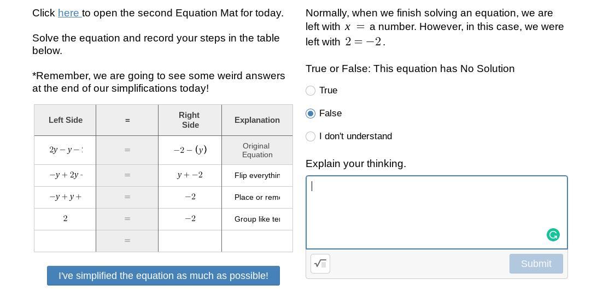Edit the "Flip everything" explanation cell
This screenshot has width=603, height=303.
pos(257,175)
